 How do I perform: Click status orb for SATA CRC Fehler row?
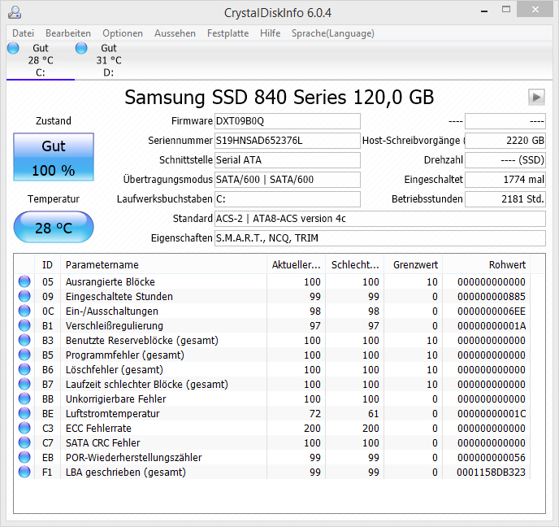(x=24, y=442)
